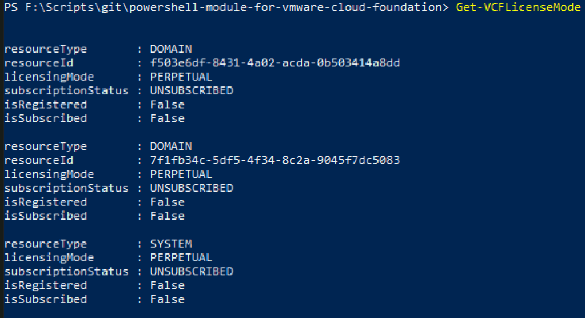Click licensingMode label of the f503e6df domain

49,77
